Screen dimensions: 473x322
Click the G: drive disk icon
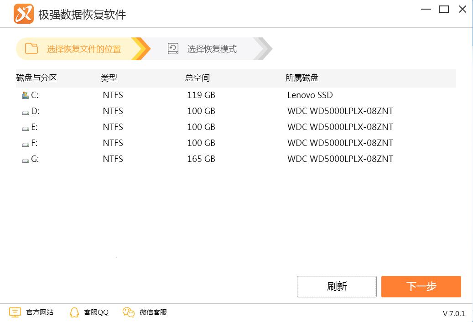[x=26, y=160]
